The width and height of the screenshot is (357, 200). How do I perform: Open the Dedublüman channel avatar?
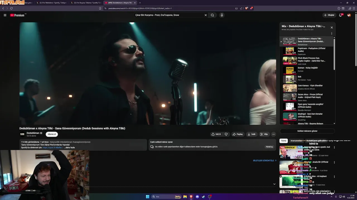click(x=22, y=134)
